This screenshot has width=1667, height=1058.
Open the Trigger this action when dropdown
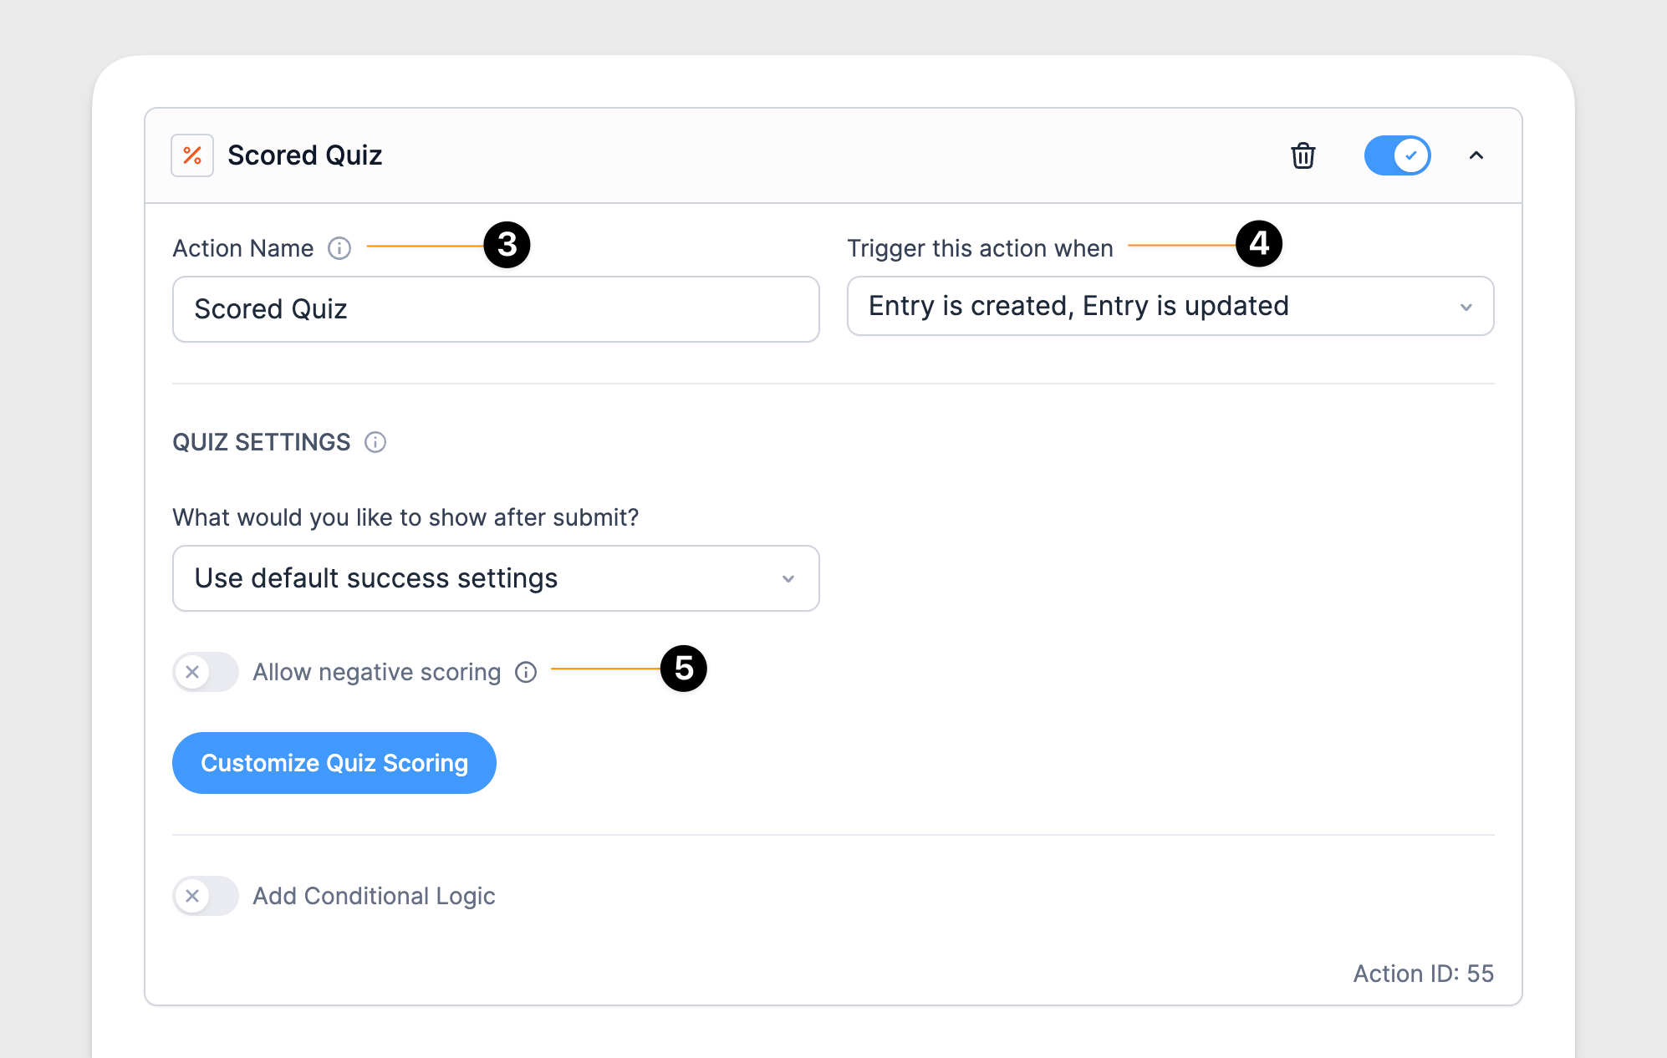(x=1170, y=306)
